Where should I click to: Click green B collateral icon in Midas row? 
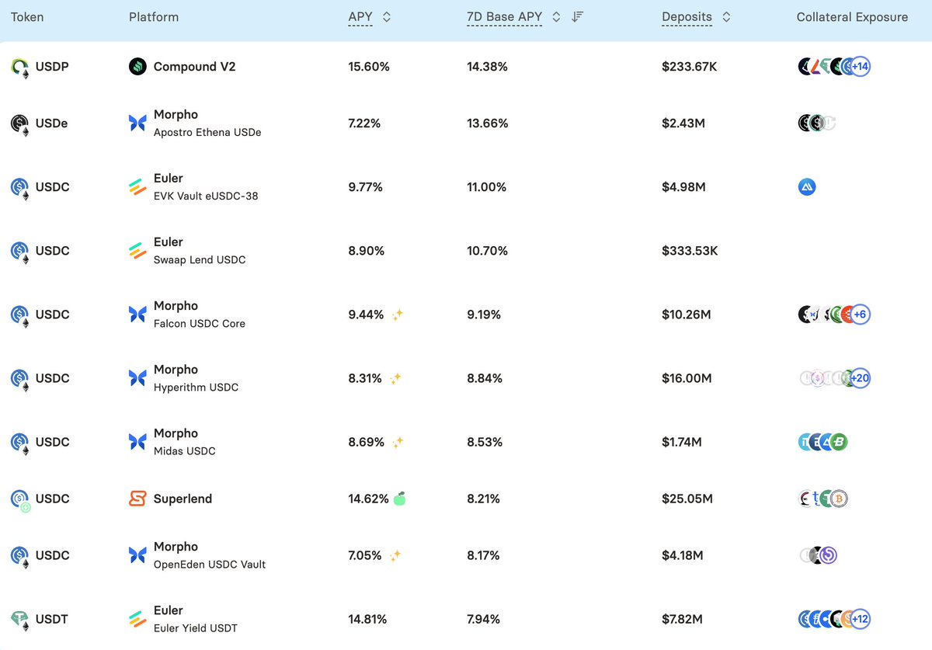point(838,442)
